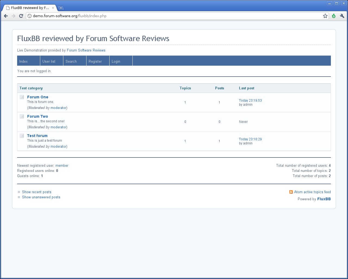The image size is (348, 279).
Task: Open the Register menu item
Action: coord(98,61)
